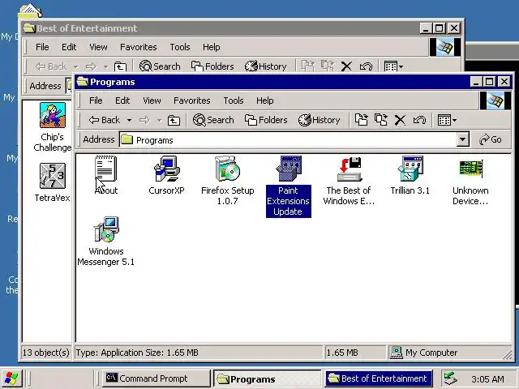Image resolution: width=519 pixels, height=389 pixels.
Task: Click the Go button beside address bar
Action: 491,139
